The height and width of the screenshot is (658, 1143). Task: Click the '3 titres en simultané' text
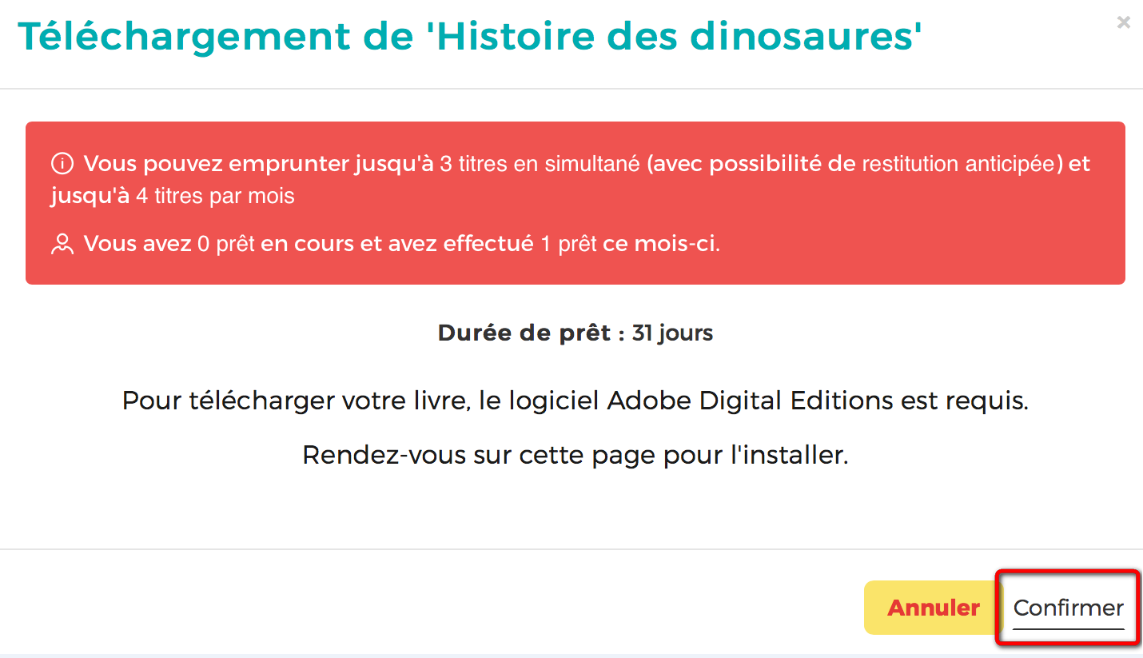[540, 164]
